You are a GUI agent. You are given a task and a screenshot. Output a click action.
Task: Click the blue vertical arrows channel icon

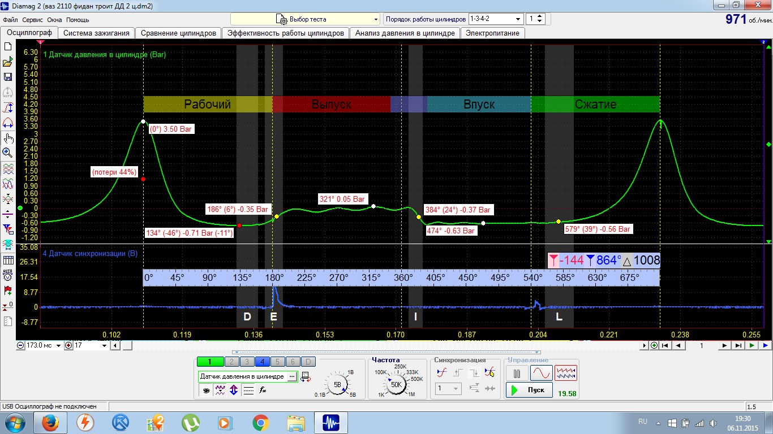[234, 390]
